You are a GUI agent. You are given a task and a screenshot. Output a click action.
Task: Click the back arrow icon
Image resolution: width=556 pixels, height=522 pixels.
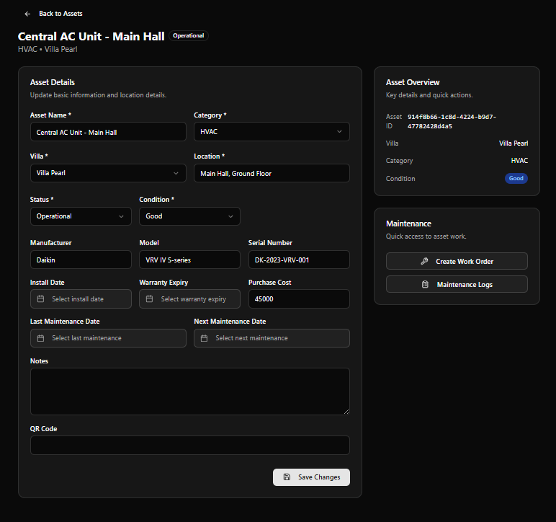(27, 14)
